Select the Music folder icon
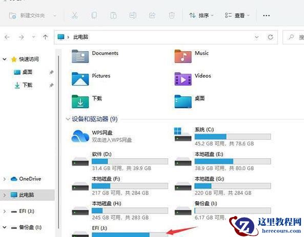 [183, 56]
